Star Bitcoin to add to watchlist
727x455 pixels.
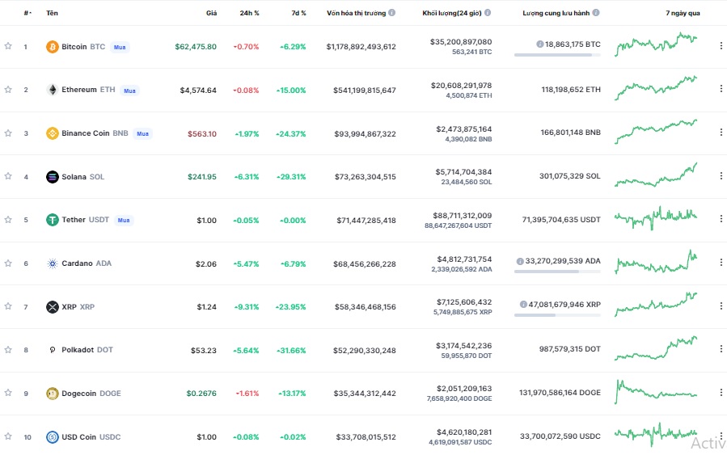[8, 47]
